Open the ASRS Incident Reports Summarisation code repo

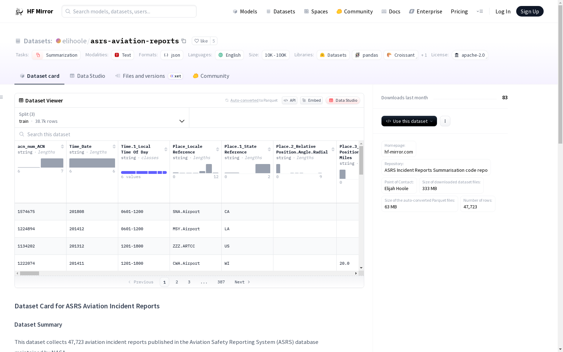tap(436, 170)
